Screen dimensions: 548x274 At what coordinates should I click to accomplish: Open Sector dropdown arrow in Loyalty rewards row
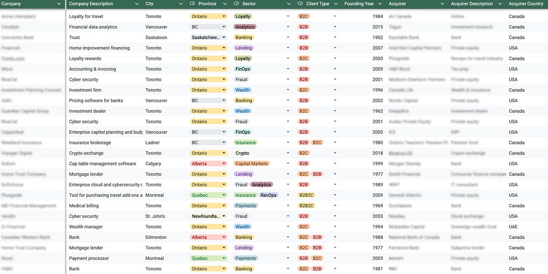pos(288,58)
